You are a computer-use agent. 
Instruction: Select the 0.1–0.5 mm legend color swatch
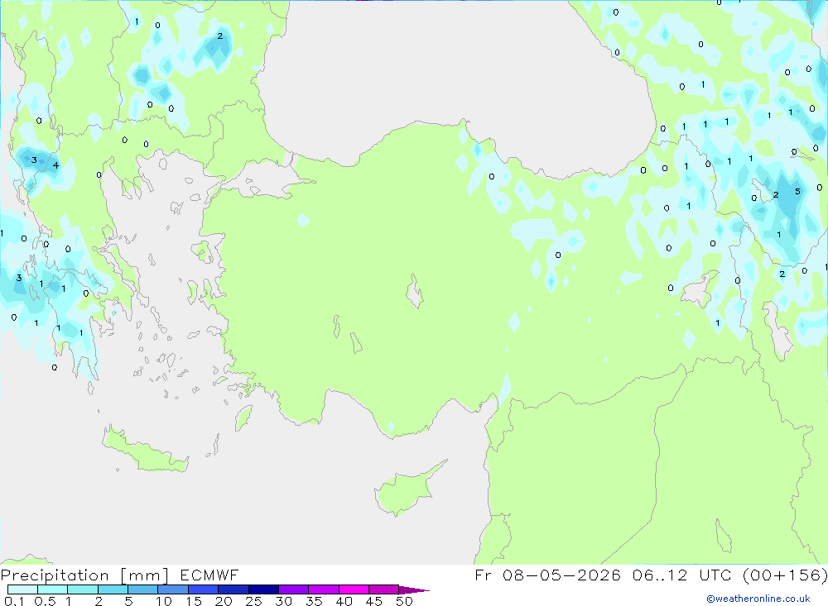click(x=22, y=589)
